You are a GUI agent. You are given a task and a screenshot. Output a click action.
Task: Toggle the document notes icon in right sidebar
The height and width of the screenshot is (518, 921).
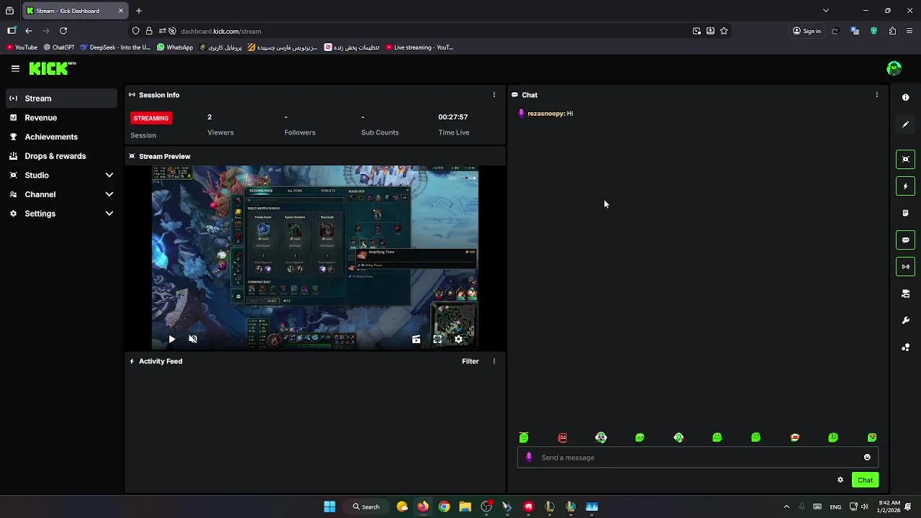pos(906,213)
